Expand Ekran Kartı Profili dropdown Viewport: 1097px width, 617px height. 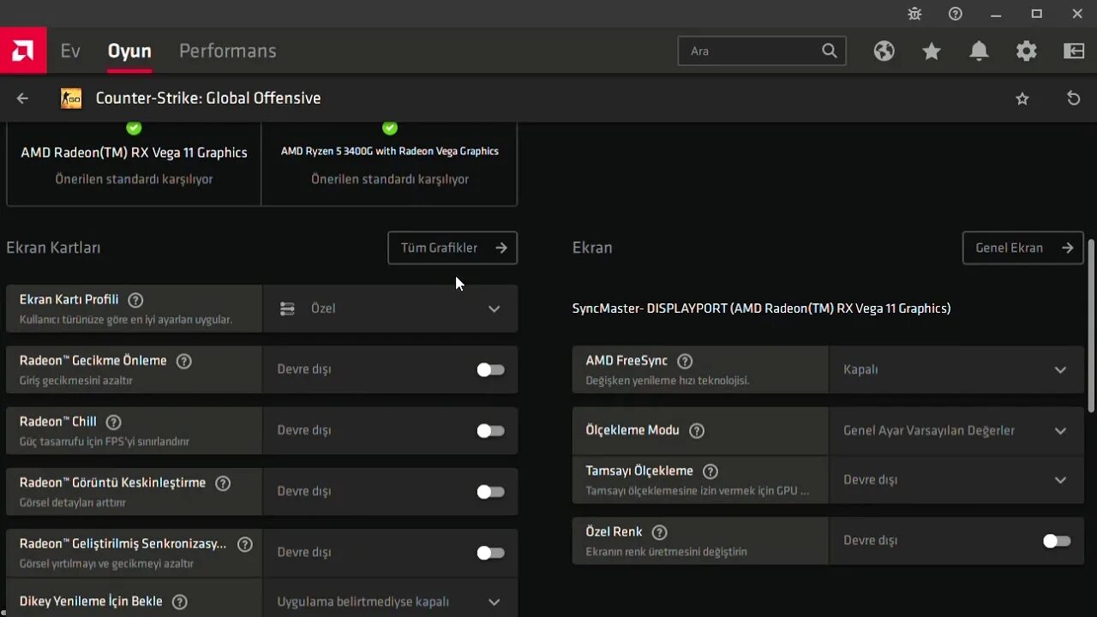pyautogui.click(x=390, y=308)
